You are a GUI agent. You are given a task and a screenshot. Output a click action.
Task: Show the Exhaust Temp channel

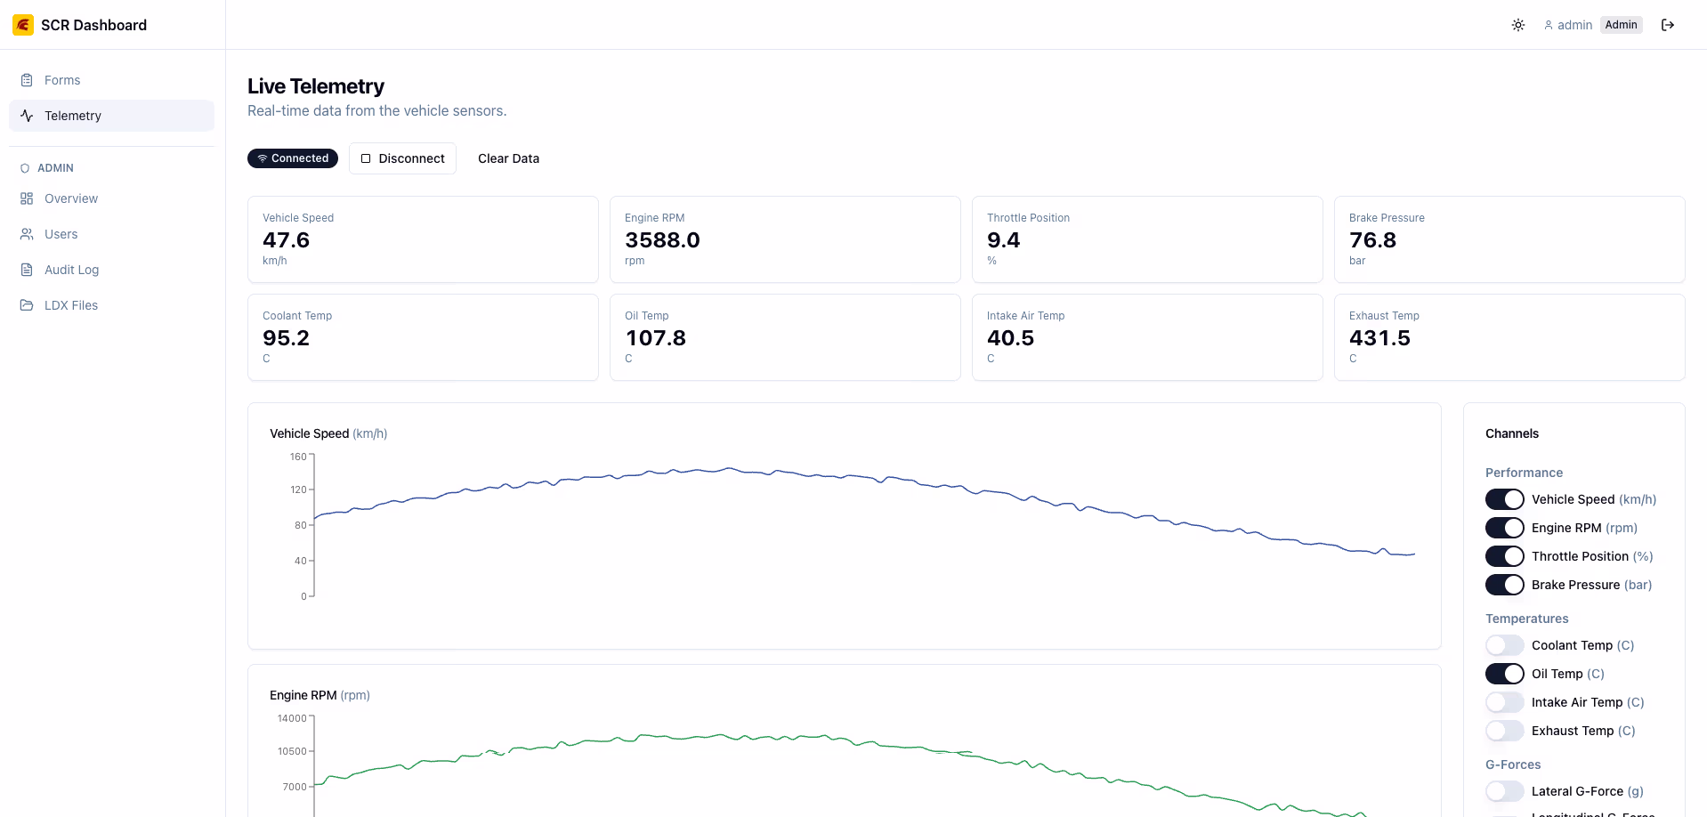[x=1504, y=731]
